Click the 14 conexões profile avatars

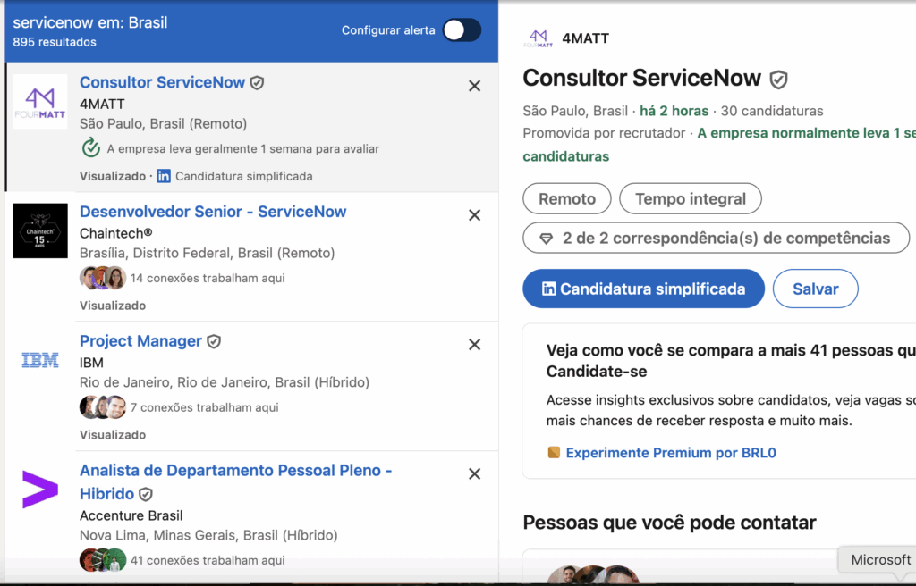pos(103,278)
